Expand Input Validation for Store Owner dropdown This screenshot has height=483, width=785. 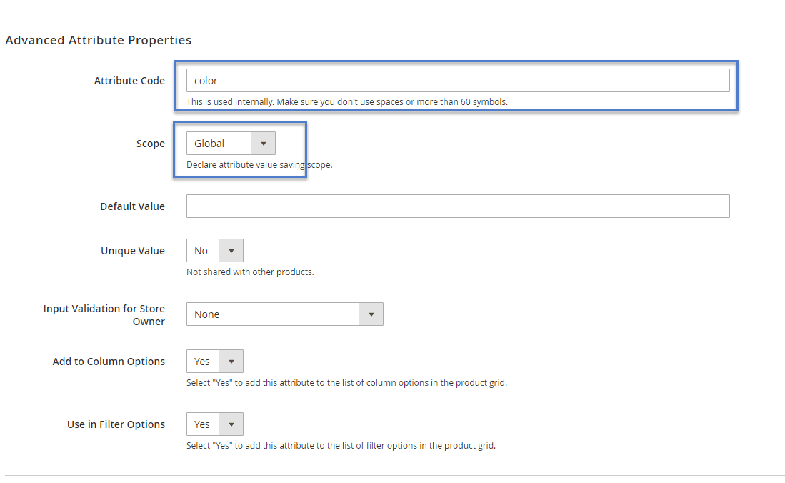[x=284, y=314]
